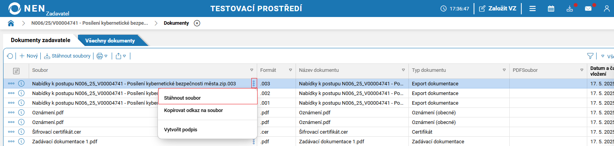Open the print options dropdown
This screenshot has width=614, height=146.
(x=102, y=56)
